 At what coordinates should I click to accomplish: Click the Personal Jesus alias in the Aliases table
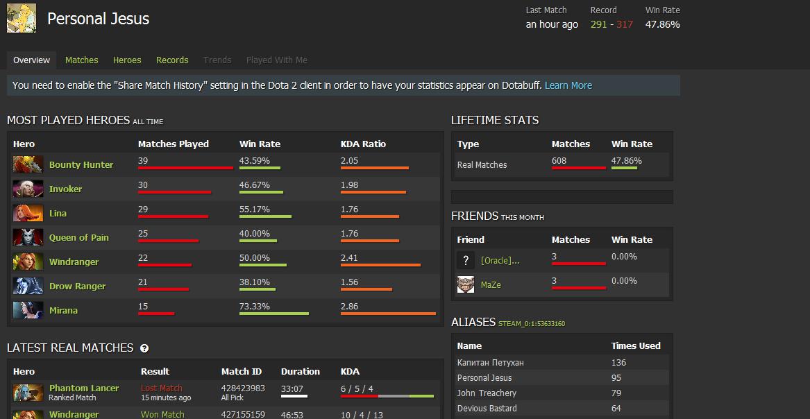click(484, 377)
